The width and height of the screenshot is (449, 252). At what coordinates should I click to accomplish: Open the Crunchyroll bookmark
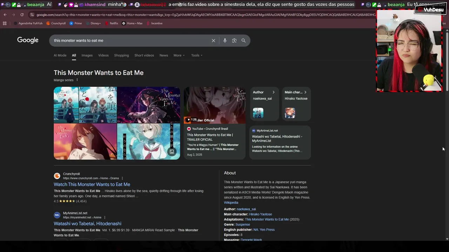click(x=56, y=23)
